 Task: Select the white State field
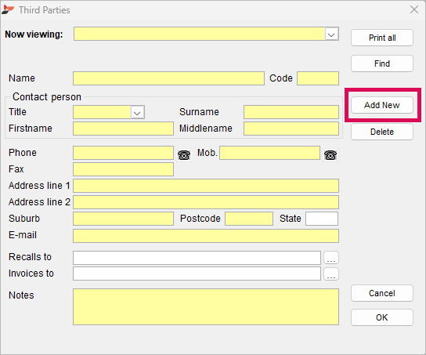pyautogui.click(x=322, y=219)
